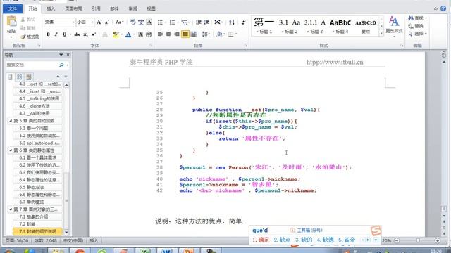Screen dimensions: 451x253
Task: Apply the 3.1.1 标题 3 style
Action: (x=315, y=25)
